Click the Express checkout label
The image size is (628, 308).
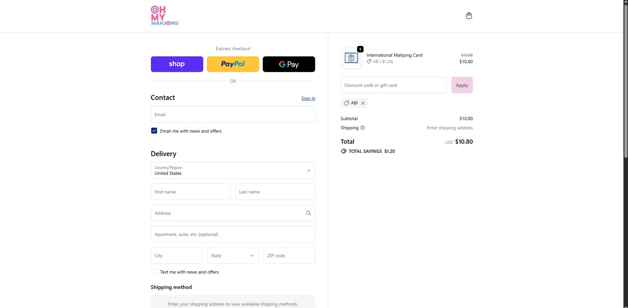coord(233,49)
